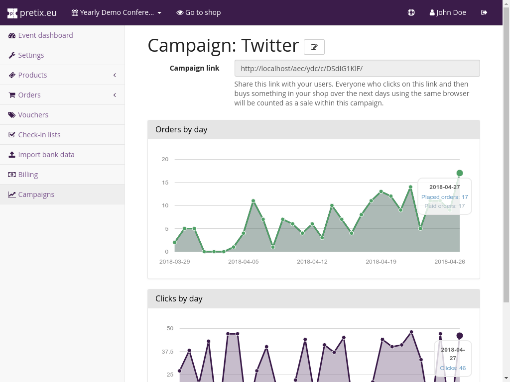Click the 2018-04-27 point on orders chart
Screen dimensions: 510x382
pyautogui.click(x=460, y=173)
